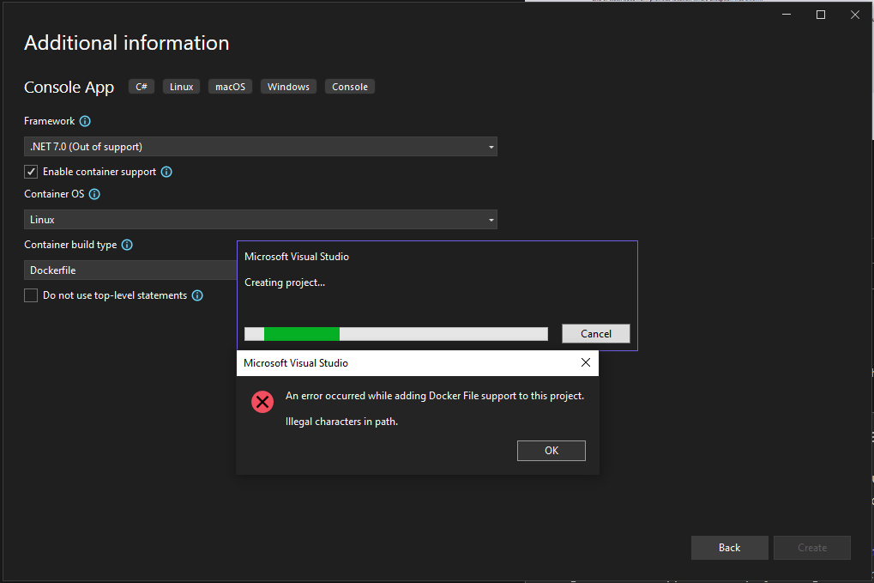Click OK in the error dialog
874x583 pixels.
(x=552, y=451)
